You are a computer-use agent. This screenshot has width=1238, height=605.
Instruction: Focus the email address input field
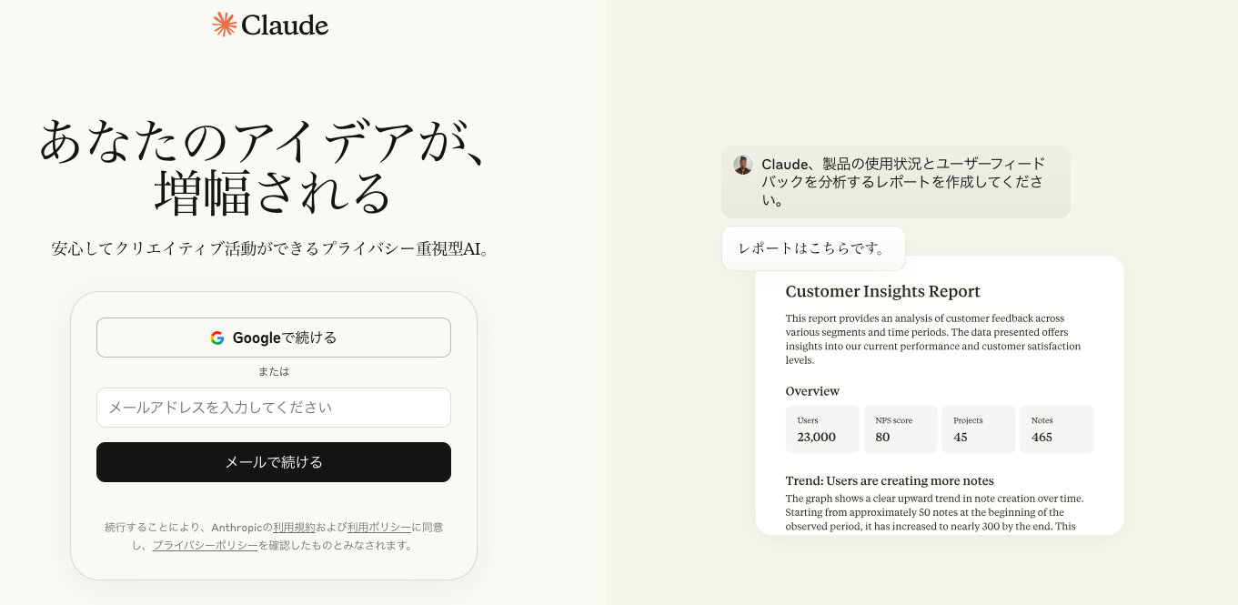[x=274, y=408]
